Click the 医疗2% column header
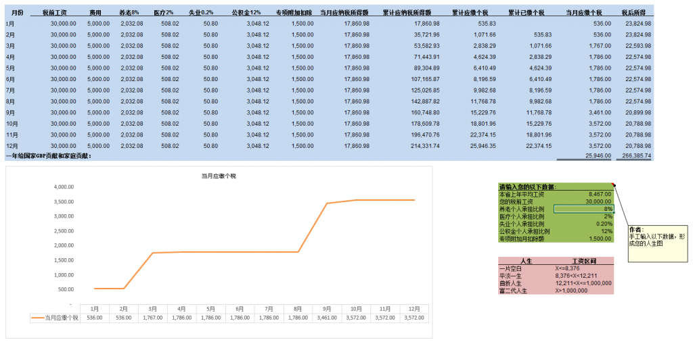 (164, 13)
